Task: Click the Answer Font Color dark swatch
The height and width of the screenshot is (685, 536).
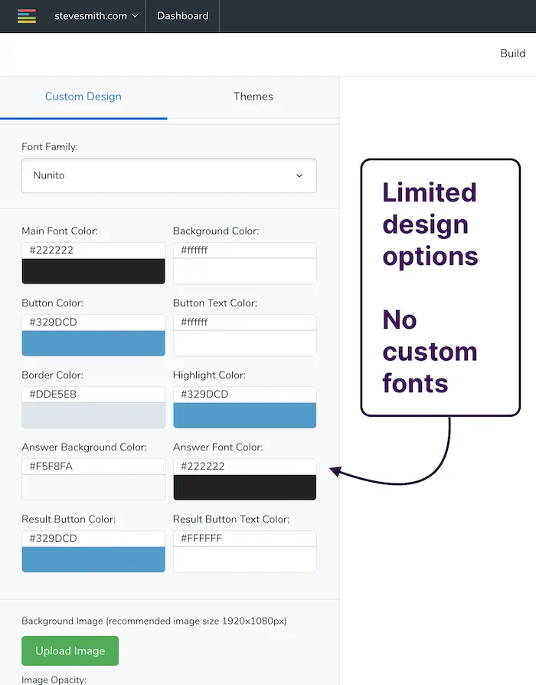Action: point(244,487)
